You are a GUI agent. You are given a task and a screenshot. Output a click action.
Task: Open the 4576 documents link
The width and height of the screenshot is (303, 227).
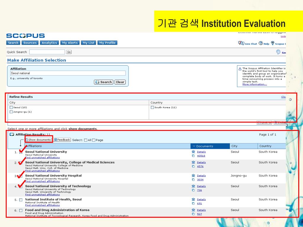point(200,166)
